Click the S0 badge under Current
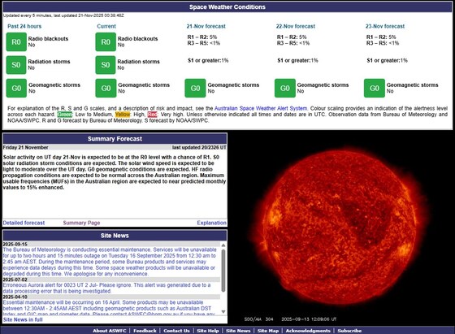This screenshot has height=334, width=455. 106,65
